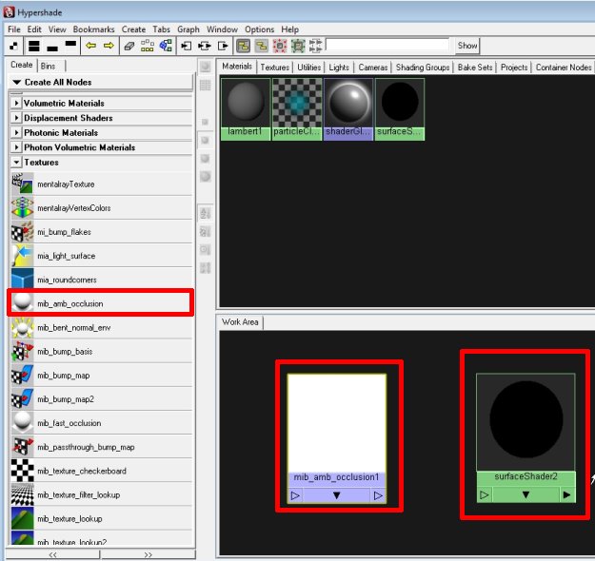
Task: Collapse the Textures section
Action: pos(16,163)
